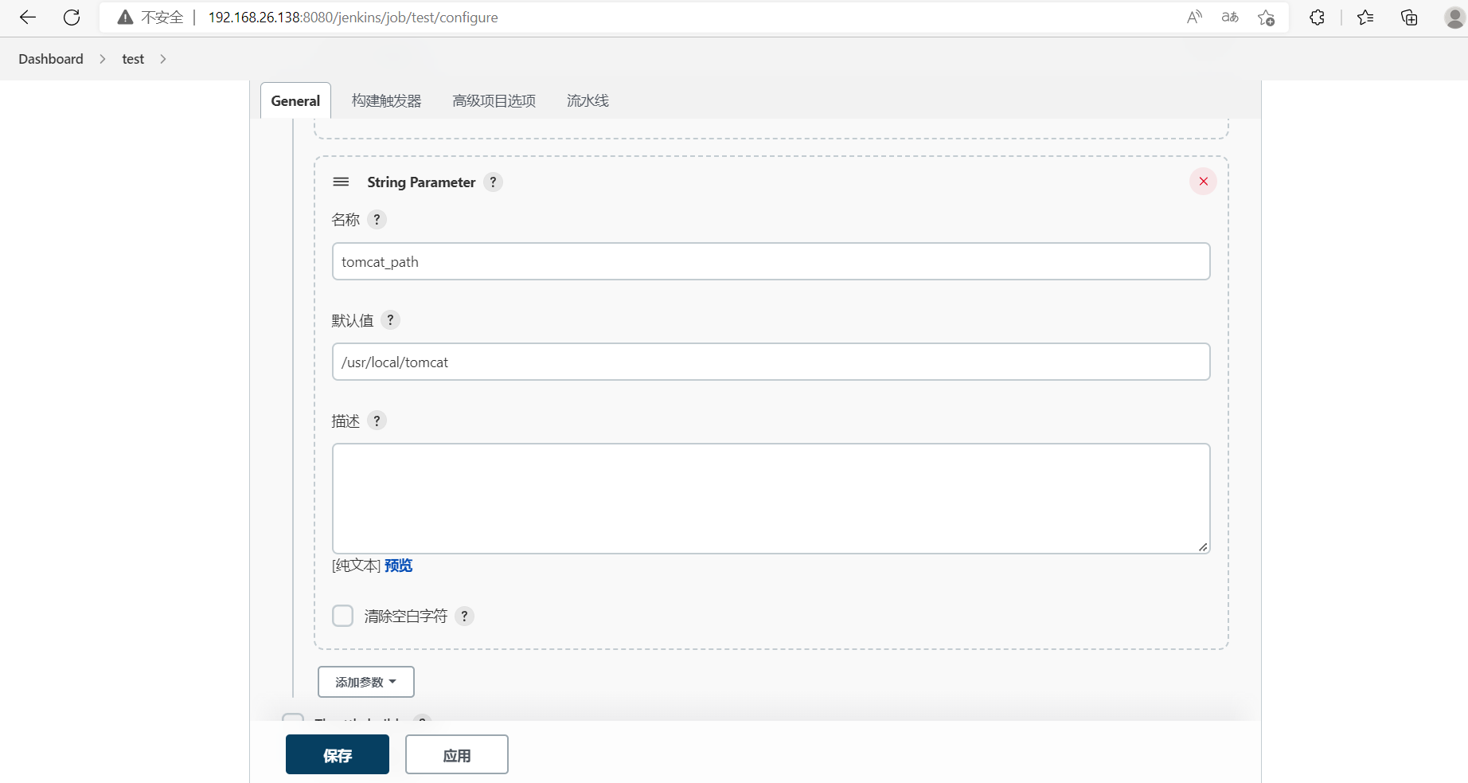Switch to the 高级项目选项 tab
The image size is (1468, 783).
pyautogui.click(x=494, y=100)
